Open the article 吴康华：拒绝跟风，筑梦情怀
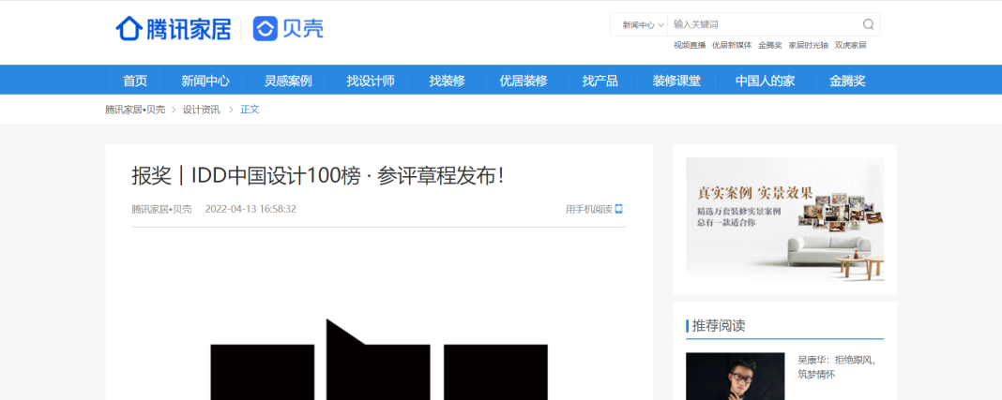This screenshot has width=1002, height=400. click(x=836, y=367)
